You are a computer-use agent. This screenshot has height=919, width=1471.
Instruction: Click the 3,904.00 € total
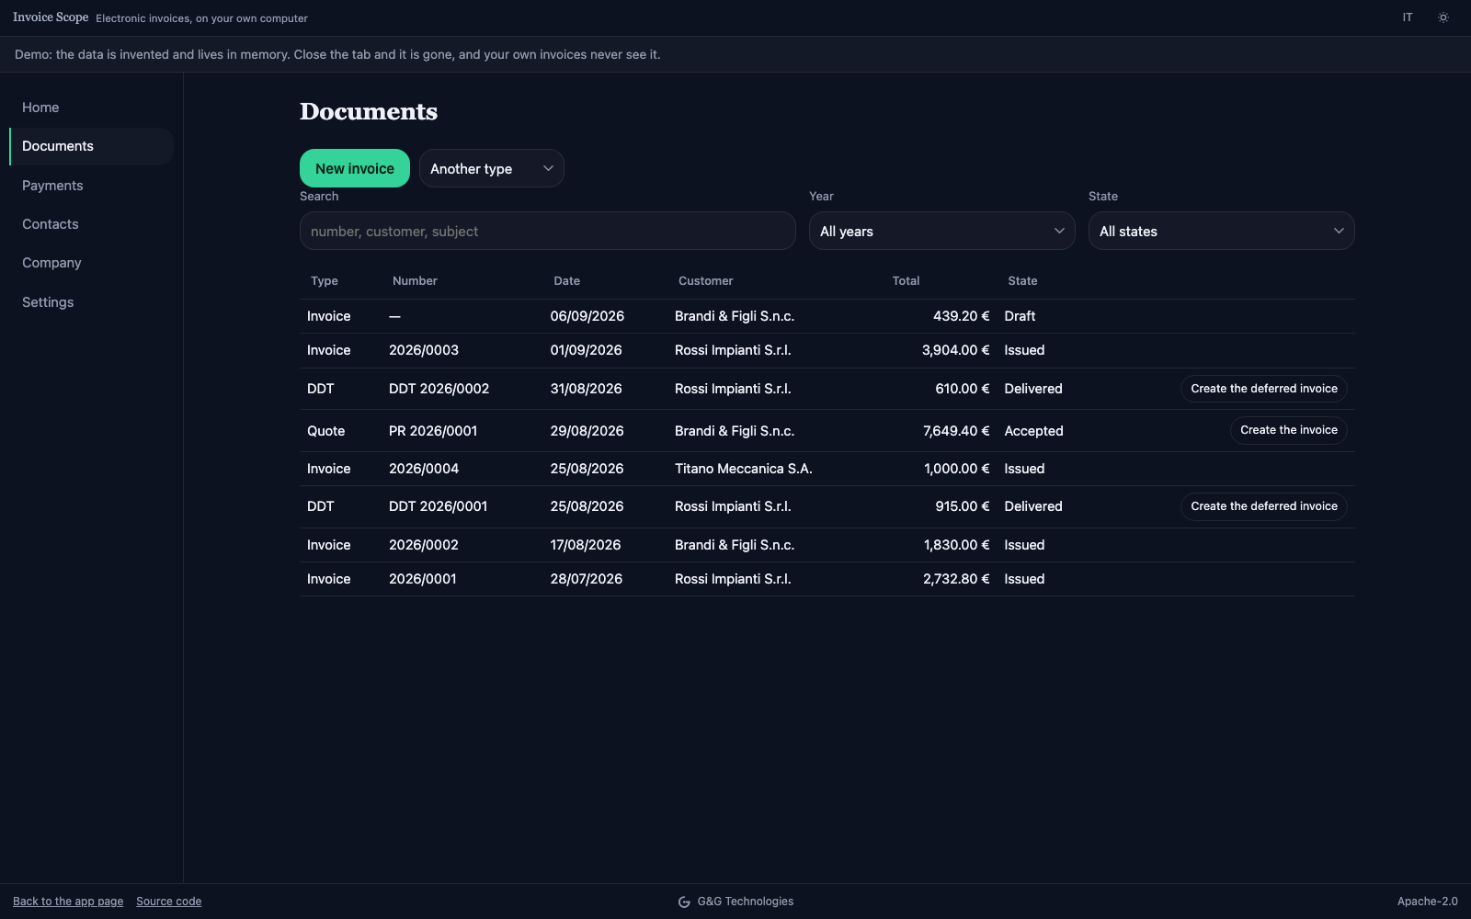tap(956, 350)
